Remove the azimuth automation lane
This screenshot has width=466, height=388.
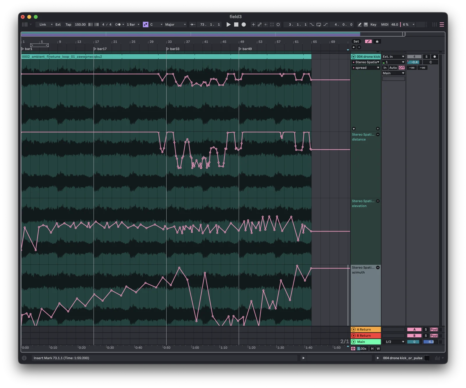tap(378, 268)
